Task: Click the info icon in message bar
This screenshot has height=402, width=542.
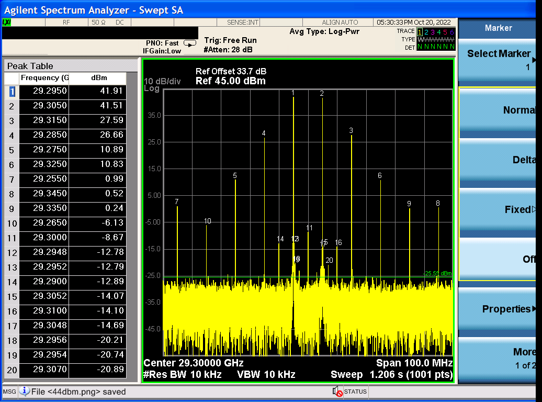Action: click(x=24, y=392)
